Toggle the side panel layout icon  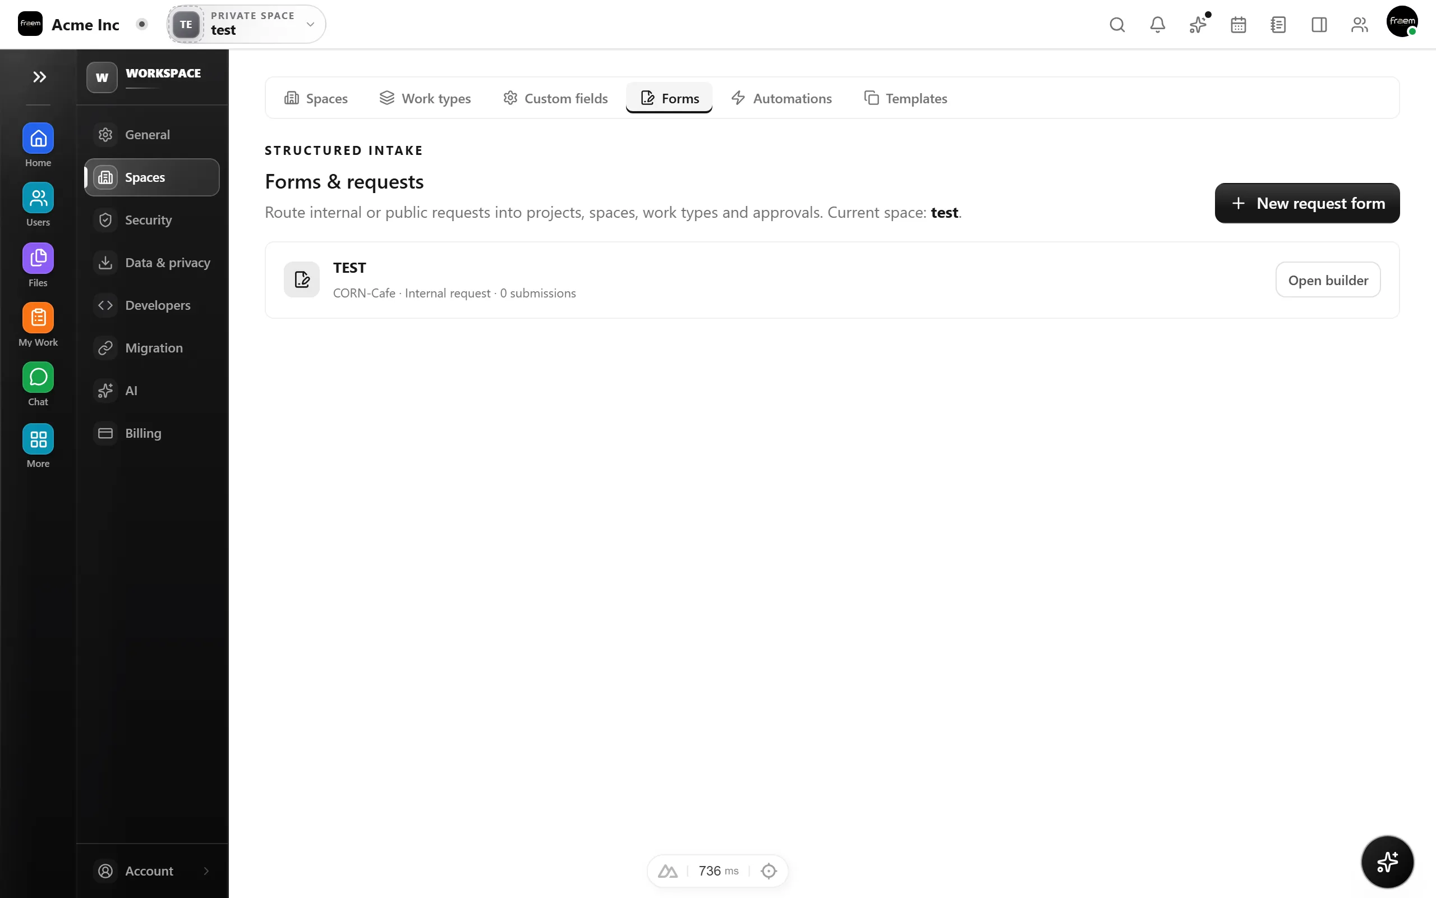click(1319, 24)
